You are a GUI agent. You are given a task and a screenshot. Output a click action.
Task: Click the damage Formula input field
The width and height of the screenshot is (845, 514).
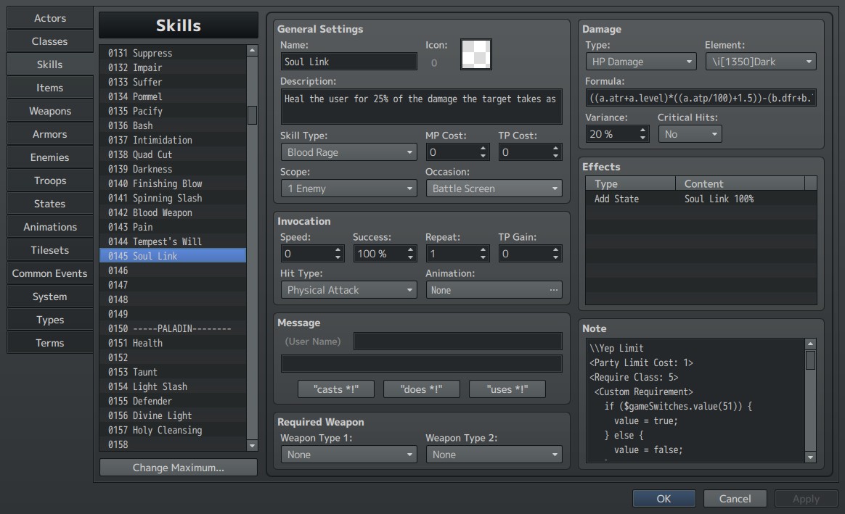point(701,98)
